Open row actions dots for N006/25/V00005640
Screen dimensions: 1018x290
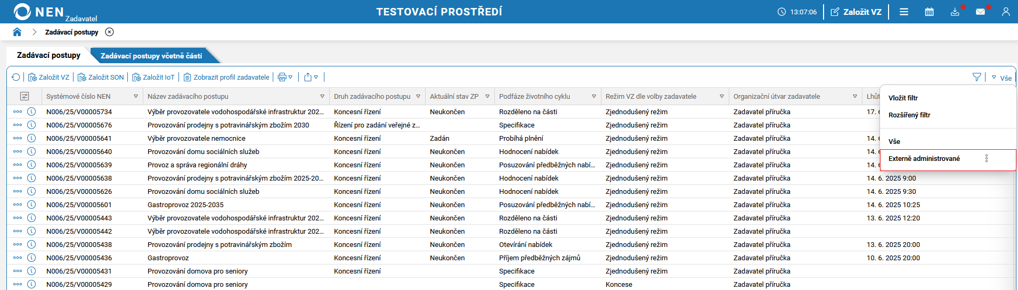tap(18, 151)
